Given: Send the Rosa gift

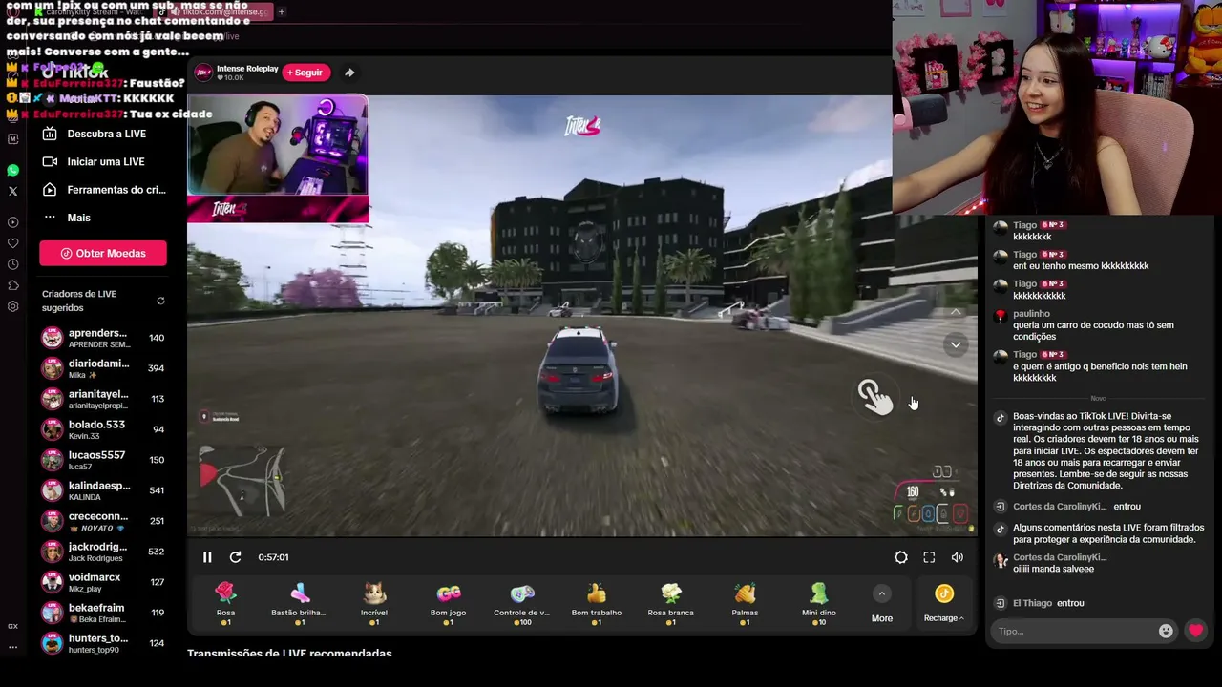Looking at the screenshot, I should (225, 604).
